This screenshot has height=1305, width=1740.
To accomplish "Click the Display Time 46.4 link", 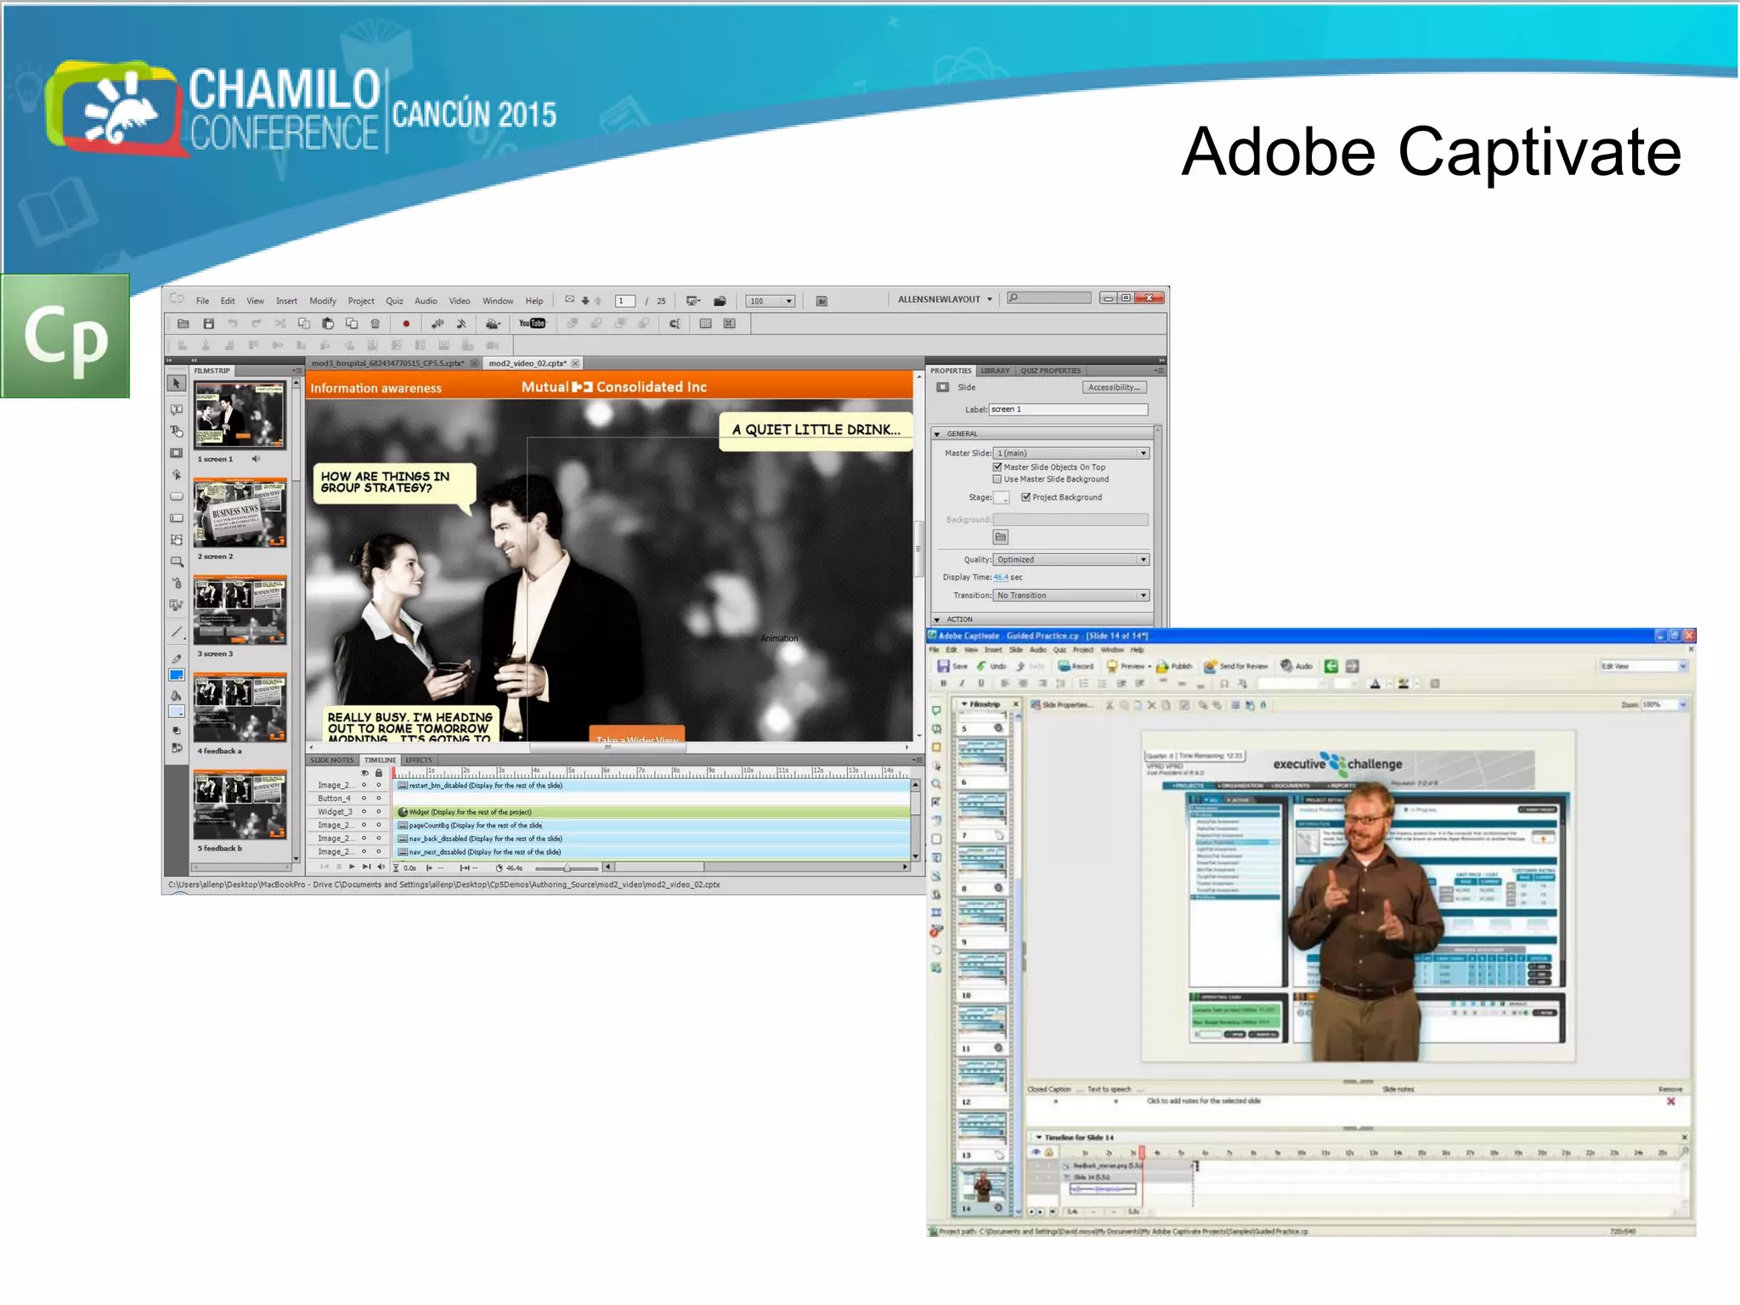I will click(1001, 578).
